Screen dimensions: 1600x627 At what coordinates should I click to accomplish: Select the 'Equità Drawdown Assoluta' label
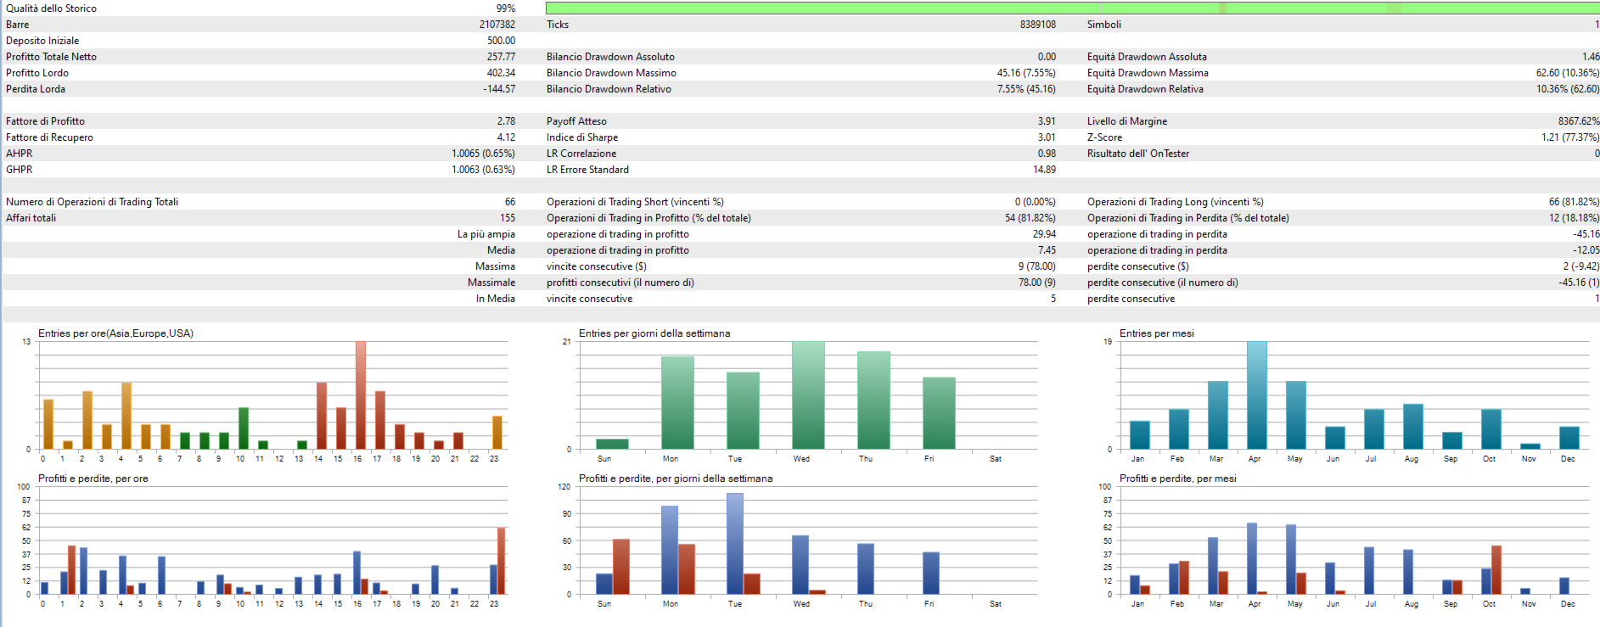(1147, 57)
